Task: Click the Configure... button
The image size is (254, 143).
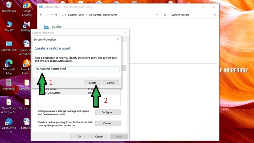Action: (x=108, y=112)
